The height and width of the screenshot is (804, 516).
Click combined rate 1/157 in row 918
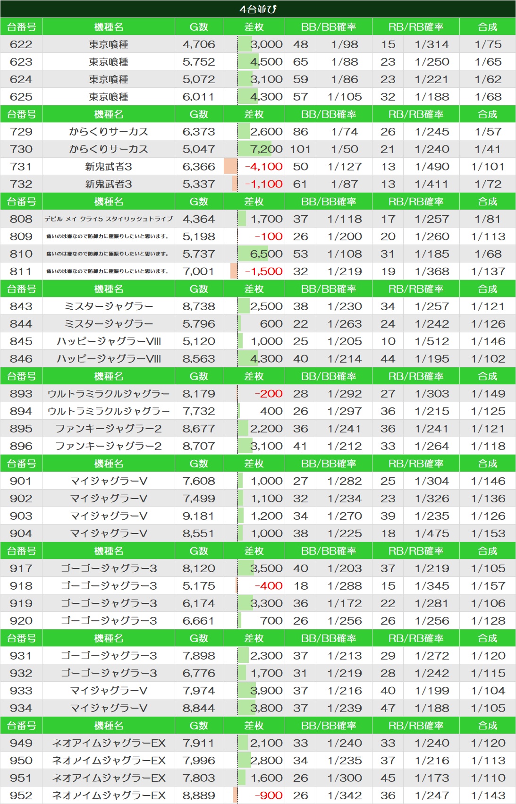(x=488, y=586)
